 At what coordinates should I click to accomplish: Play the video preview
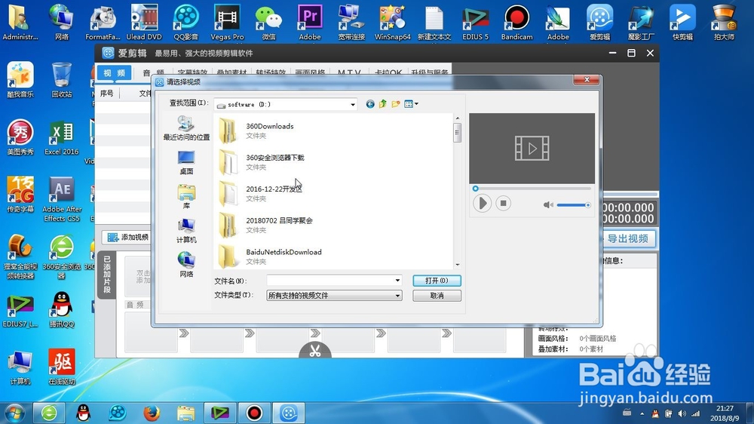[x=482, y=204]
